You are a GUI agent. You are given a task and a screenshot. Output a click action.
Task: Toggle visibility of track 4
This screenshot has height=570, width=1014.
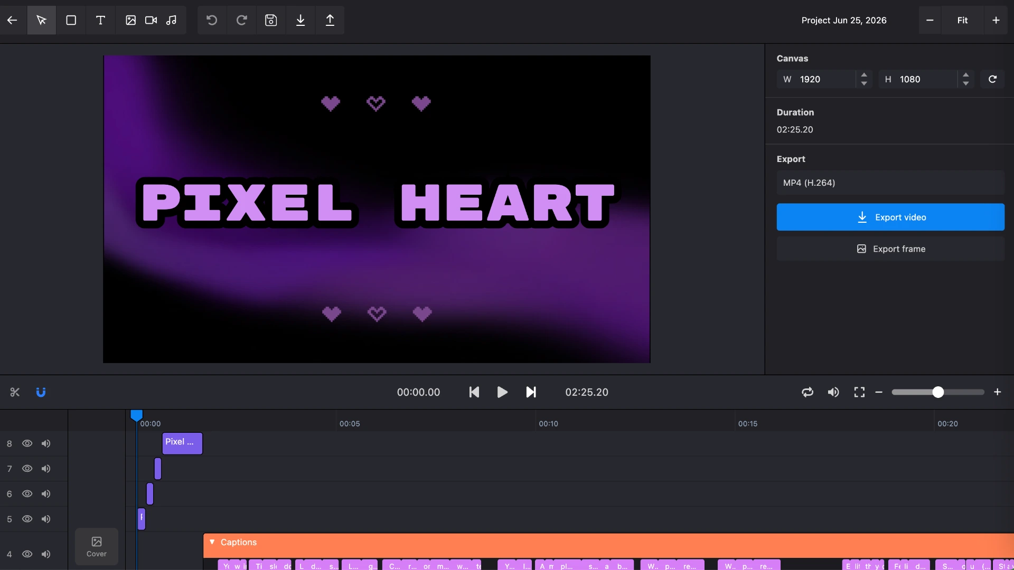[x=27, y=554]
